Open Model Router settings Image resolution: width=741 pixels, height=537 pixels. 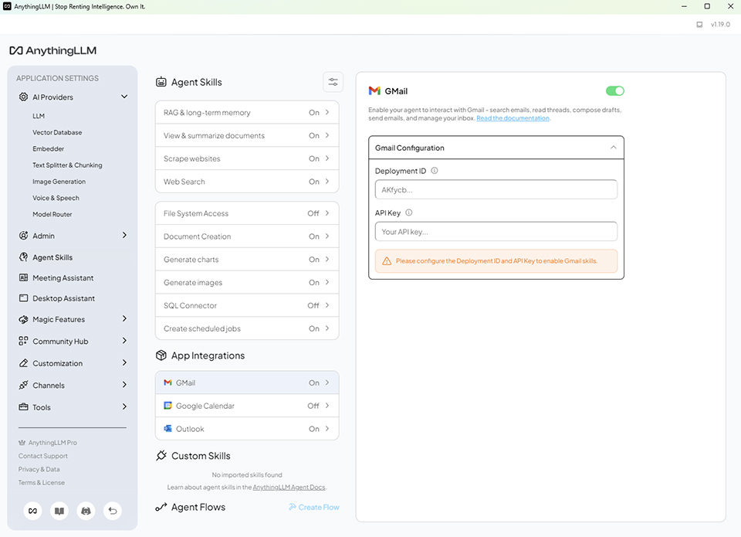pos(52,214)
